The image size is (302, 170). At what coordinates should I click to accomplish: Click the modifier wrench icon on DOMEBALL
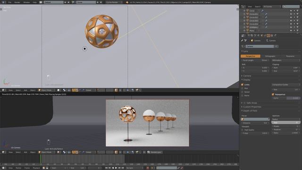point(266,27)
